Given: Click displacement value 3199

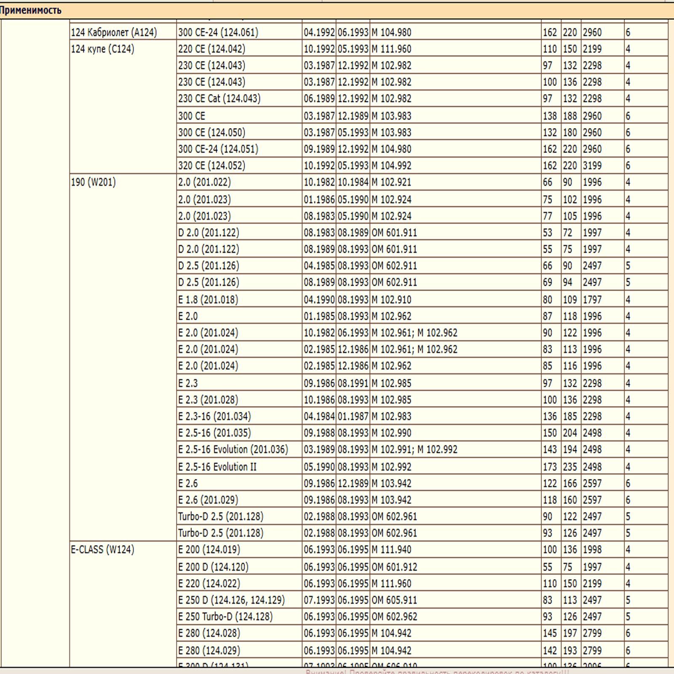Looking at the screenshot, I should [x=592, y=166].
